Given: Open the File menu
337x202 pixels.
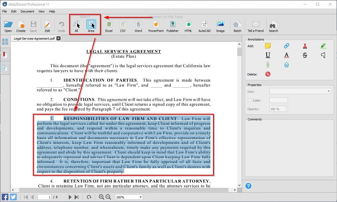Looking at the screenshot, I should tap(4, 11).
